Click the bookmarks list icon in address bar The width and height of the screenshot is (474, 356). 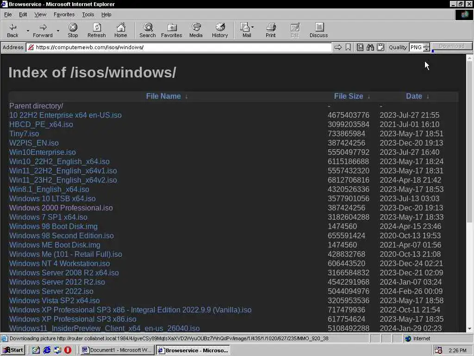point(360,47)
